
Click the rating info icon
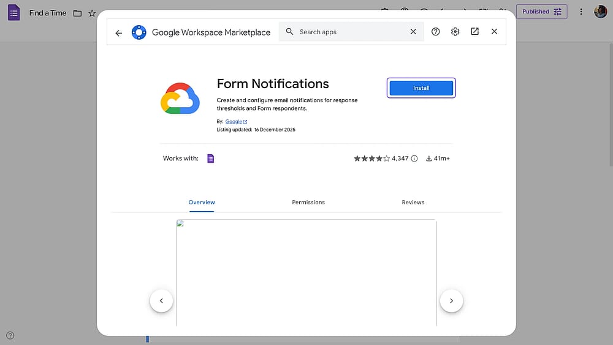pyautogui.click(x=414, y=158)
